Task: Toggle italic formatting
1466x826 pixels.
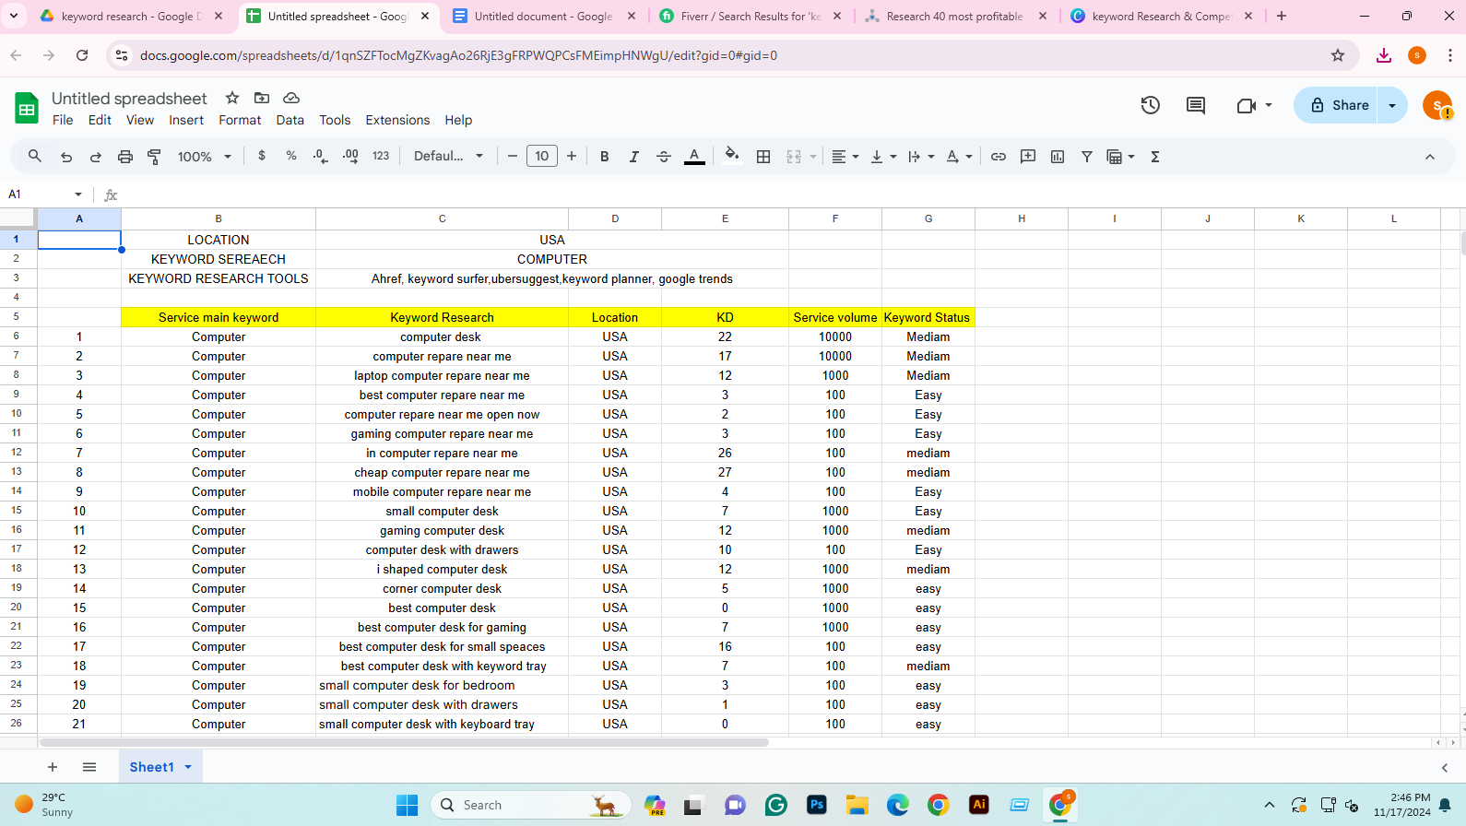Action: (x=634, y=157)
